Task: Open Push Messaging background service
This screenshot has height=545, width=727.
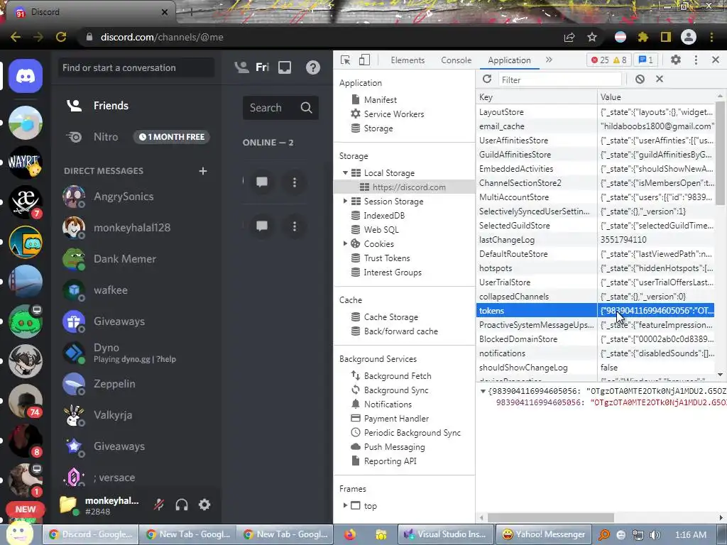Action: [x=394, y=447]
